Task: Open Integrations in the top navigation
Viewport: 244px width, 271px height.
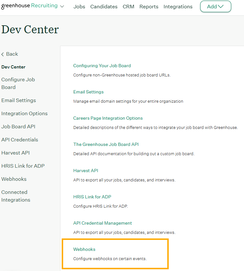Action: (x=178, y=7)
